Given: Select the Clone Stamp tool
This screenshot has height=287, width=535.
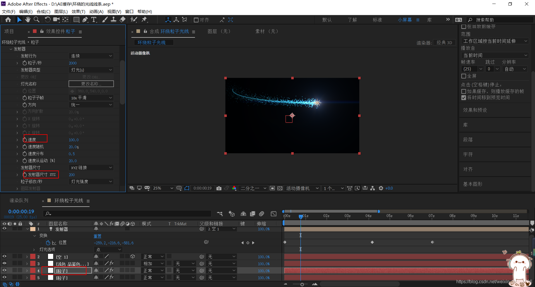Looking at the screenshot, I should 114,20.
